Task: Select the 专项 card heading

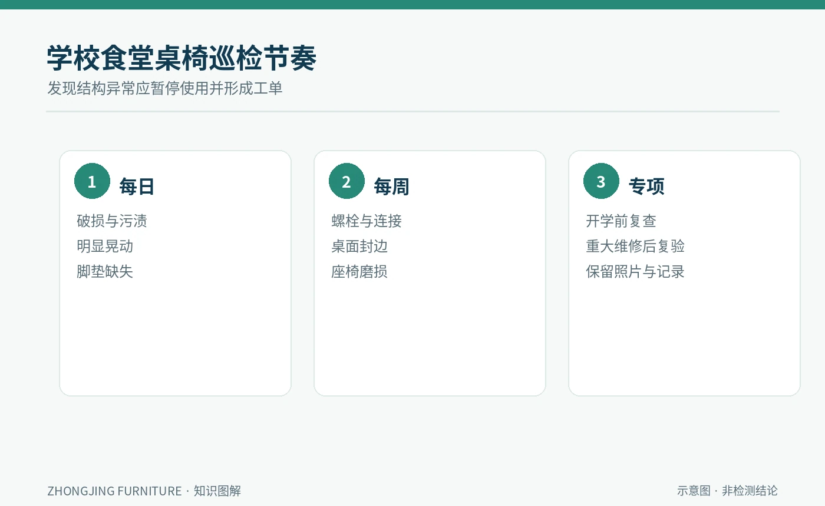Action: coord(646,187)
